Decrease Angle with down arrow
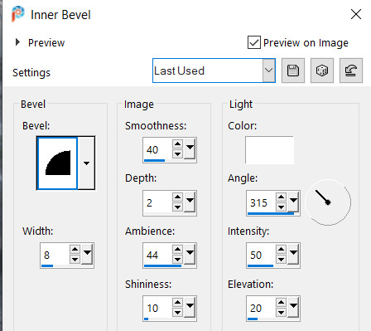 281,207
